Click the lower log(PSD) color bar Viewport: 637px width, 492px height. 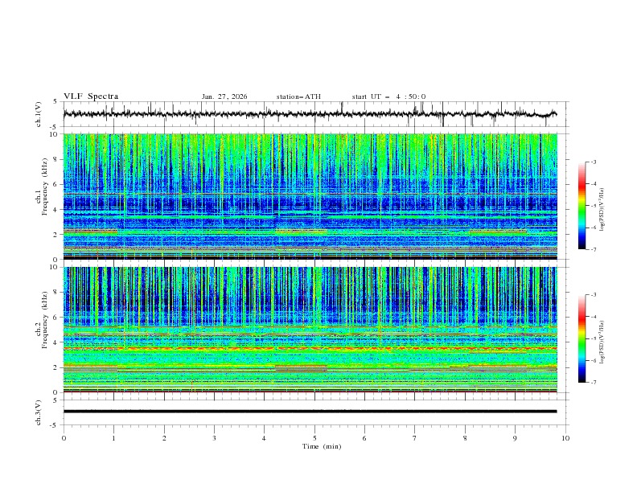(582, 338)
